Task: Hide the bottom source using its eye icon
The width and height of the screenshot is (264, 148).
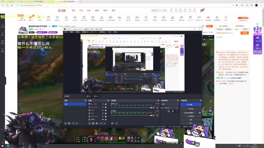Action: [103, 119]
